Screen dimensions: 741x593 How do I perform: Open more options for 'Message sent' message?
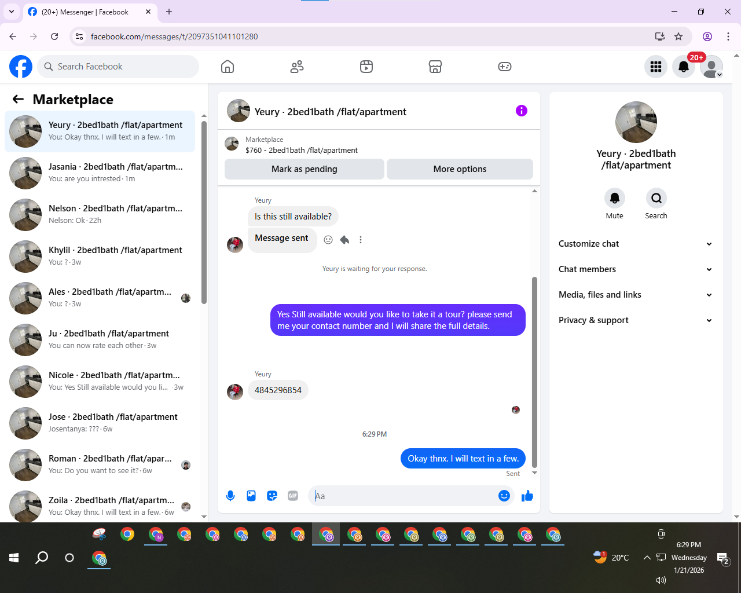(361, 240)
